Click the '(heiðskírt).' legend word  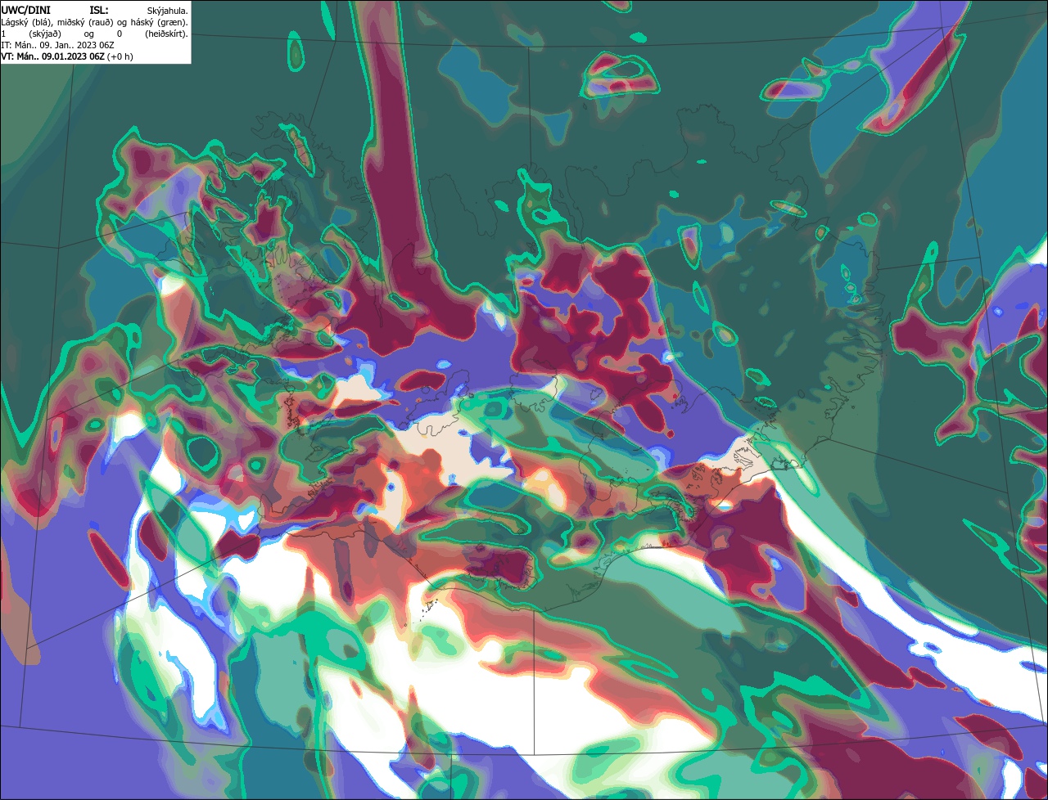tap(167, 34)
